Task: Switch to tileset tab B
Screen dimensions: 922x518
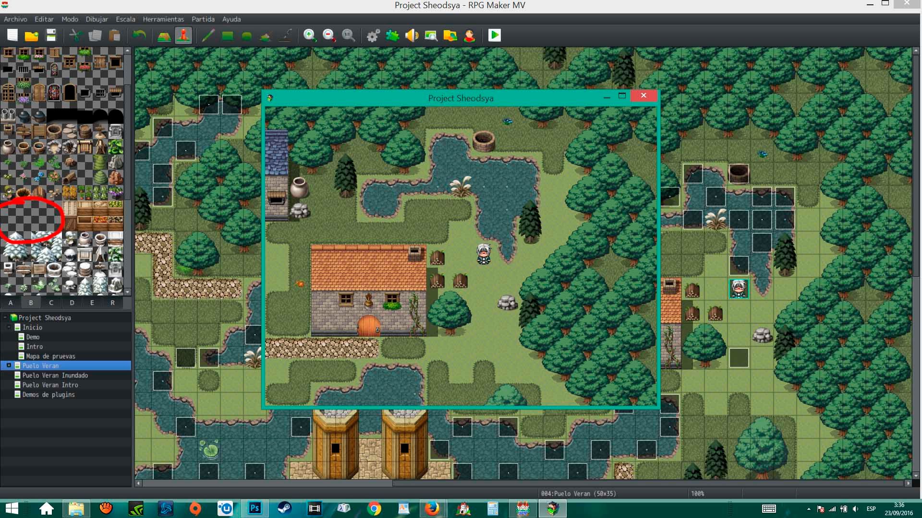Action: pyautogui.click(x=31, y=303)
